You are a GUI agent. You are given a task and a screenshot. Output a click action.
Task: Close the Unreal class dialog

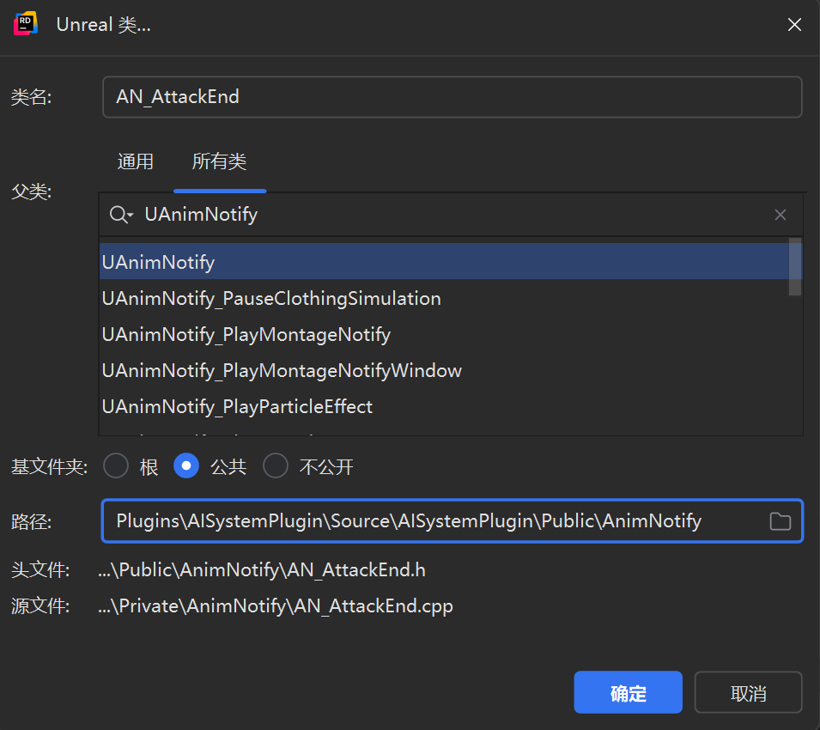click(794, 25)
